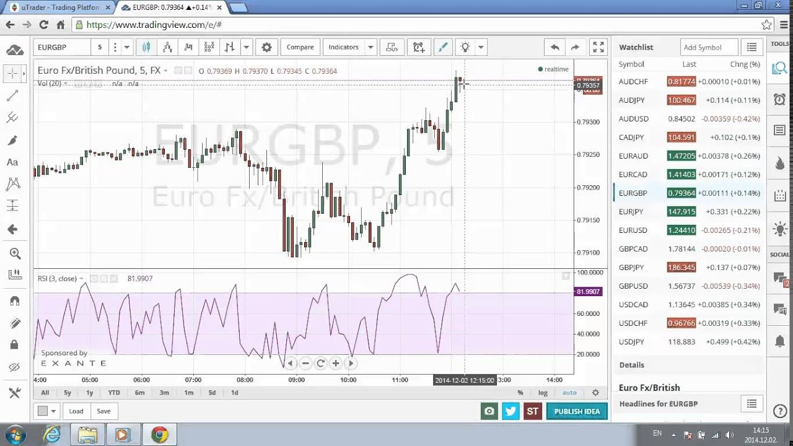793x446 pixels.
Task: Choose the Point and Figure chart type
Action: [209, 47]
